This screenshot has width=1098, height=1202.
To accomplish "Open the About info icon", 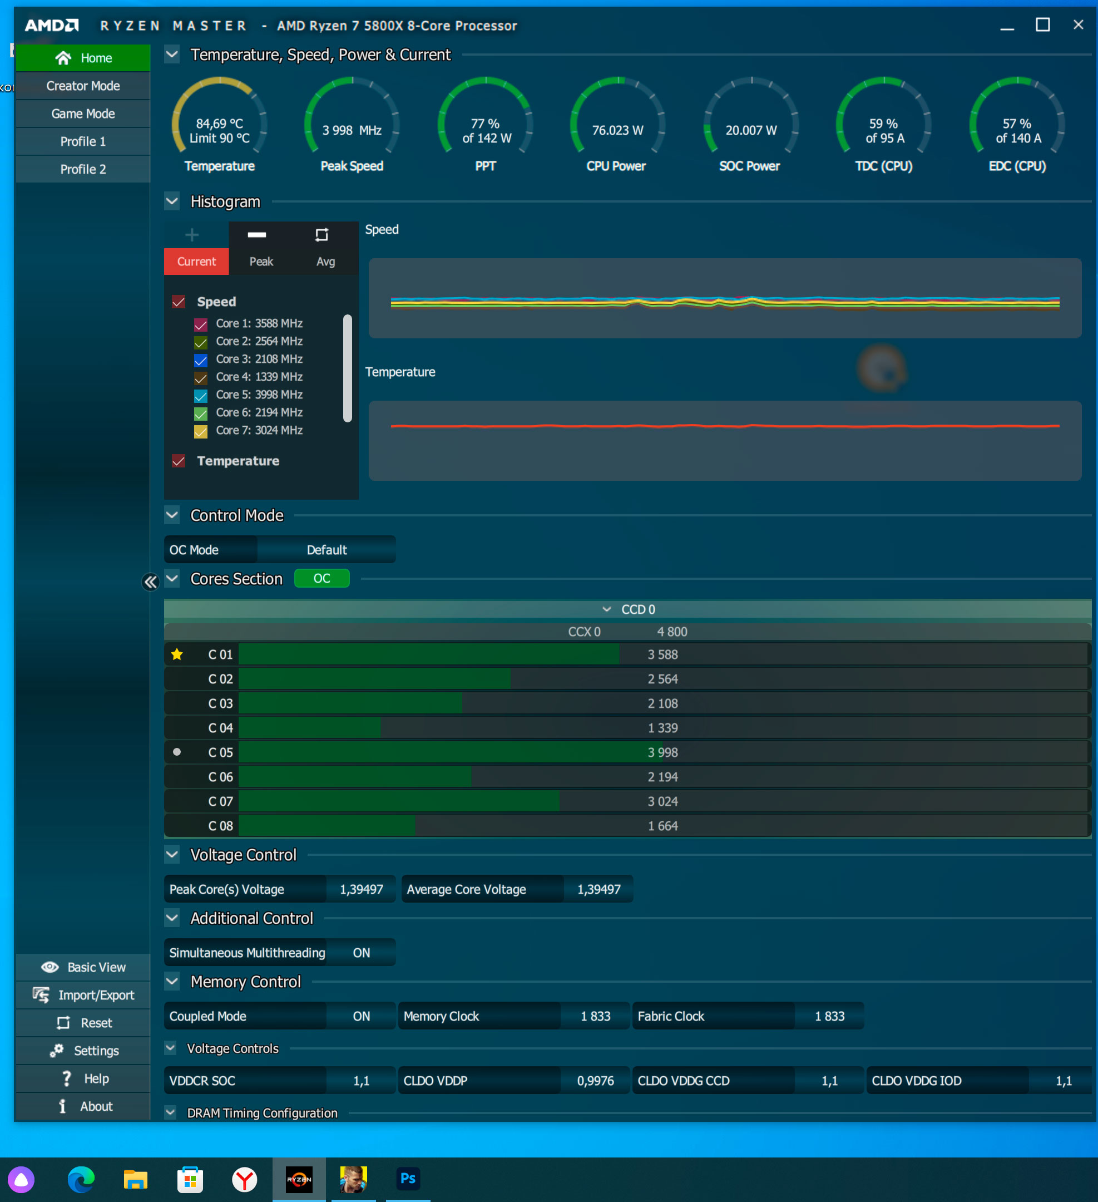I will 63,1107.
